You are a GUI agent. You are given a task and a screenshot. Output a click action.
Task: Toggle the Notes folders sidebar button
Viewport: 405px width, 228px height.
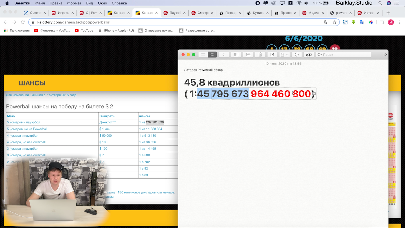[x=236, y=55]
